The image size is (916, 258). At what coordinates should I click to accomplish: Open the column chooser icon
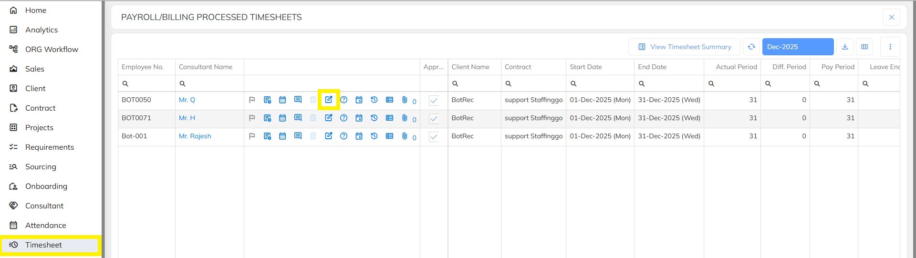[x=864, y=47]
